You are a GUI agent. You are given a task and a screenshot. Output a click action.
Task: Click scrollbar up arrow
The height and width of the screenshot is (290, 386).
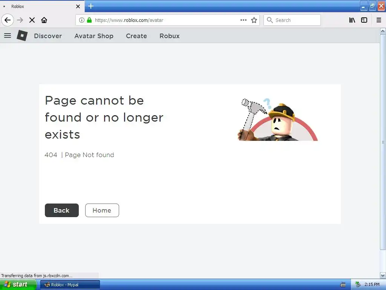[383, 31]
